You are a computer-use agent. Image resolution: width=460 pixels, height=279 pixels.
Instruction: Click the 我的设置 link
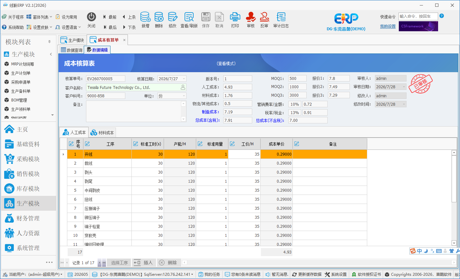click(388, 26)
